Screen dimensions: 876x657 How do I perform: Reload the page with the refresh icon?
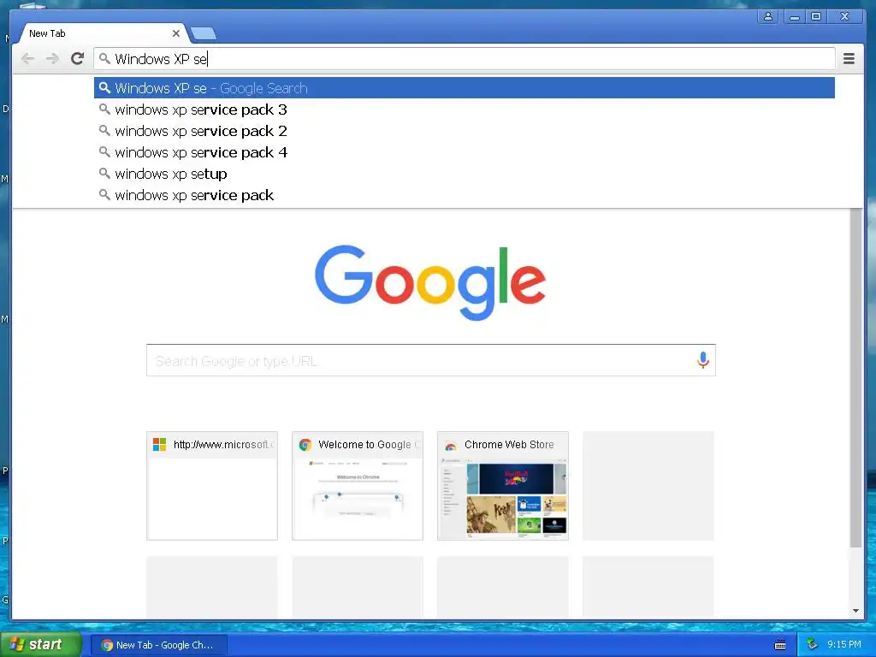point(78,58)
